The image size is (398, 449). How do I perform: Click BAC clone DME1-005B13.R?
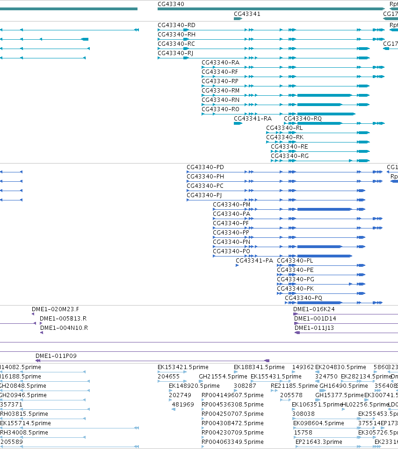[63, 319]
